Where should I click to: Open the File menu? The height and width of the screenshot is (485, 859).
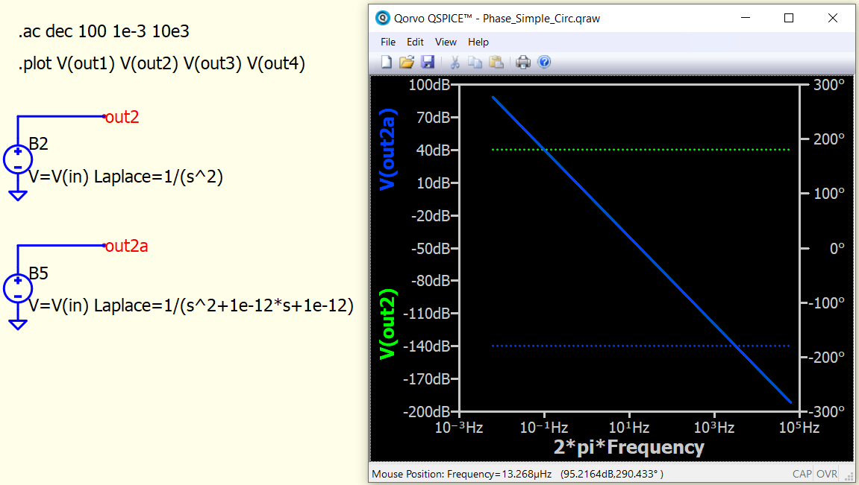pos(388,42)
